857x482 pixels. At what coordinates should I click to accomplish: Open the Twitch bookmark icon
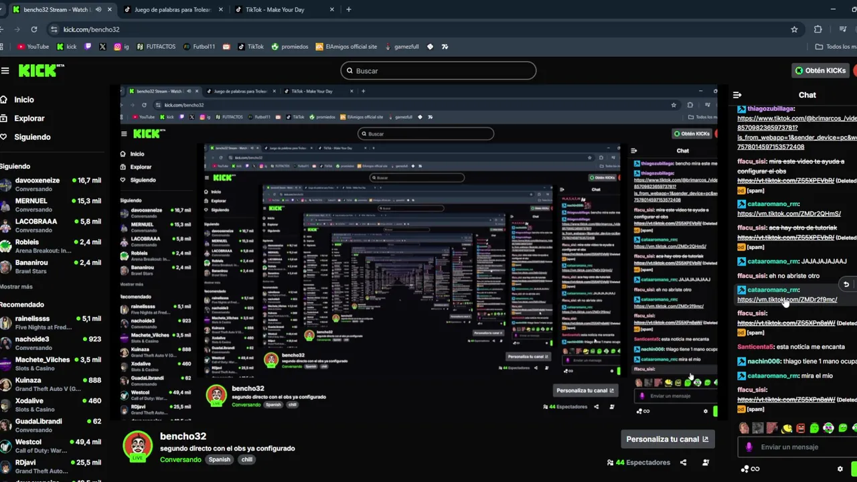coord(88,47)
